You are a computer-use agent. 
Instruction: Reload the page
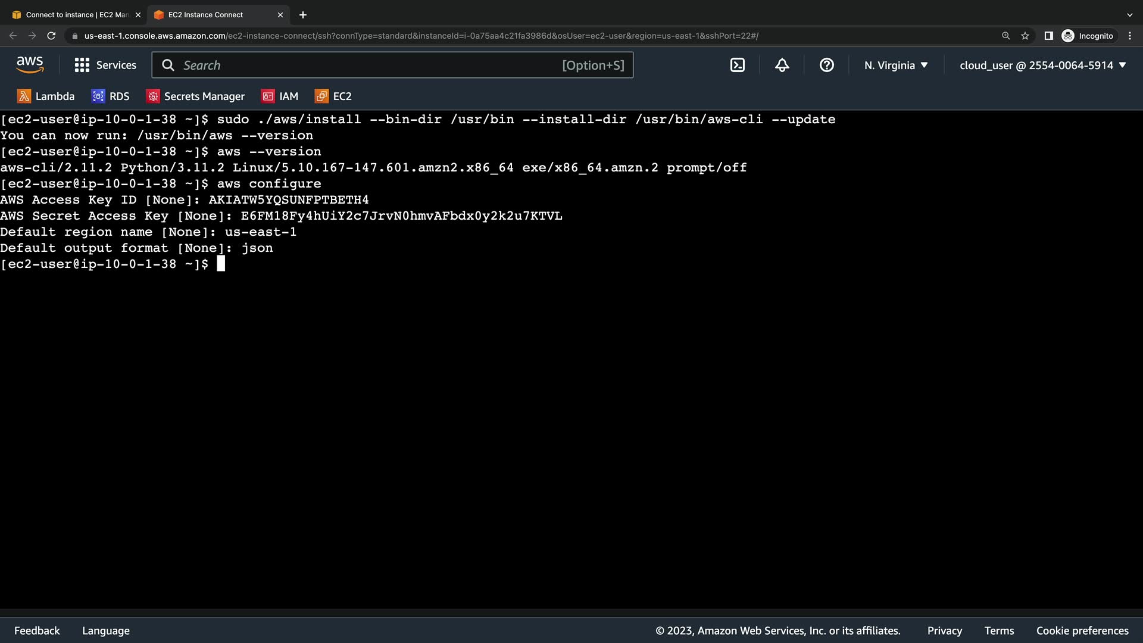(x=51, y=36)
